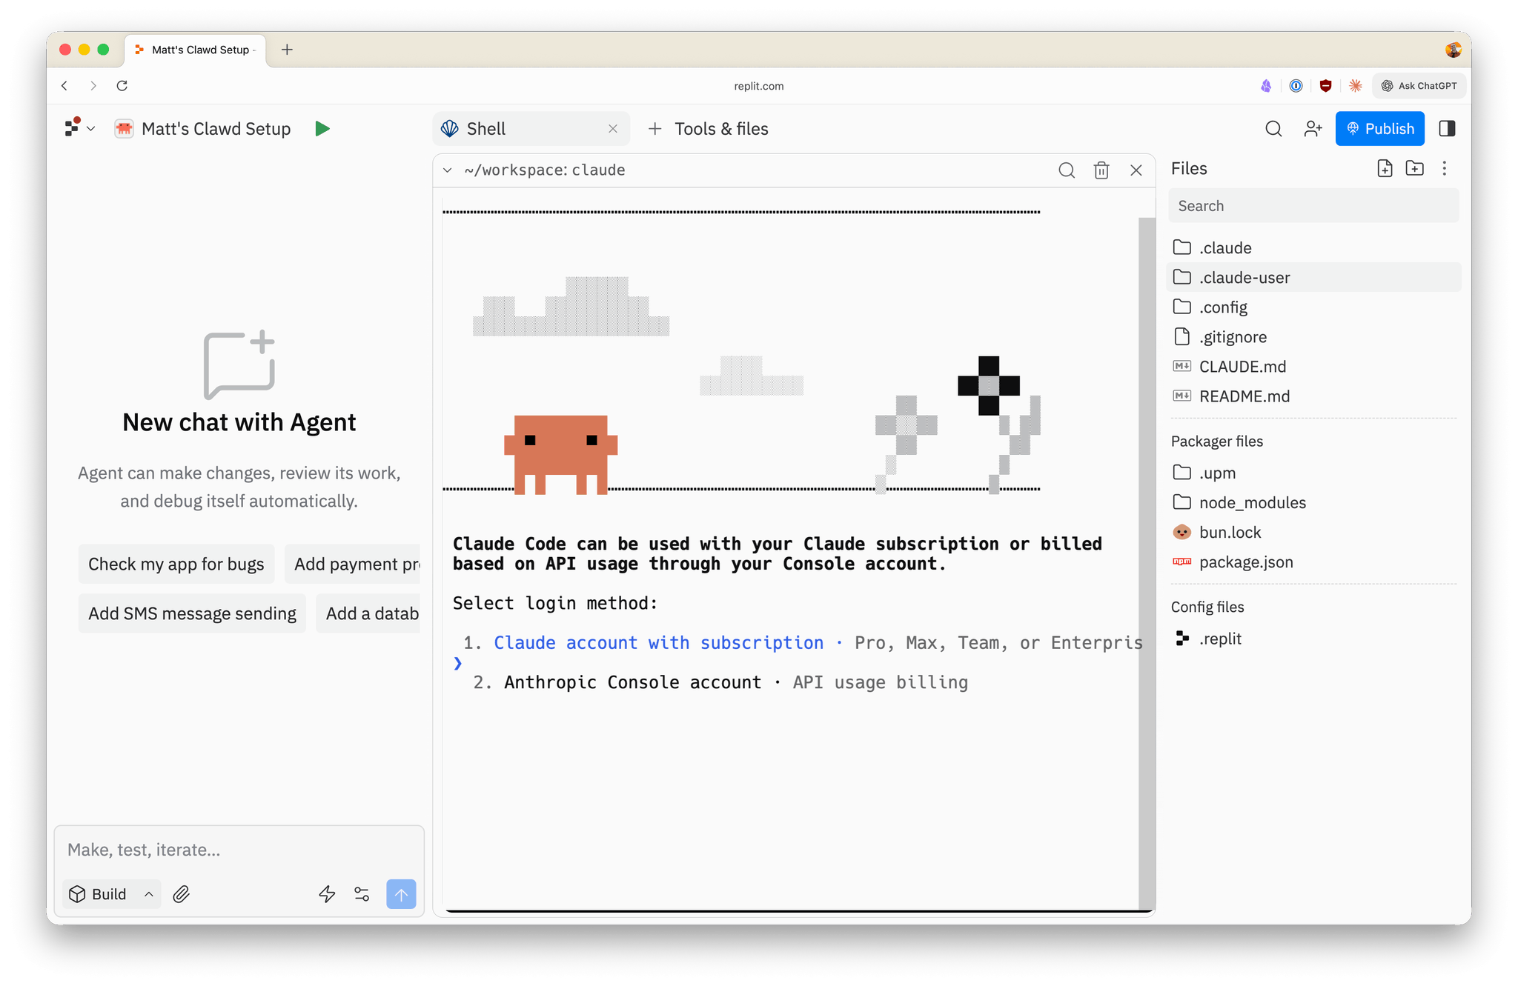Collapse the ~/workspace shell chevron
This screenshot has height=986, width=1518.
[448, 170]
